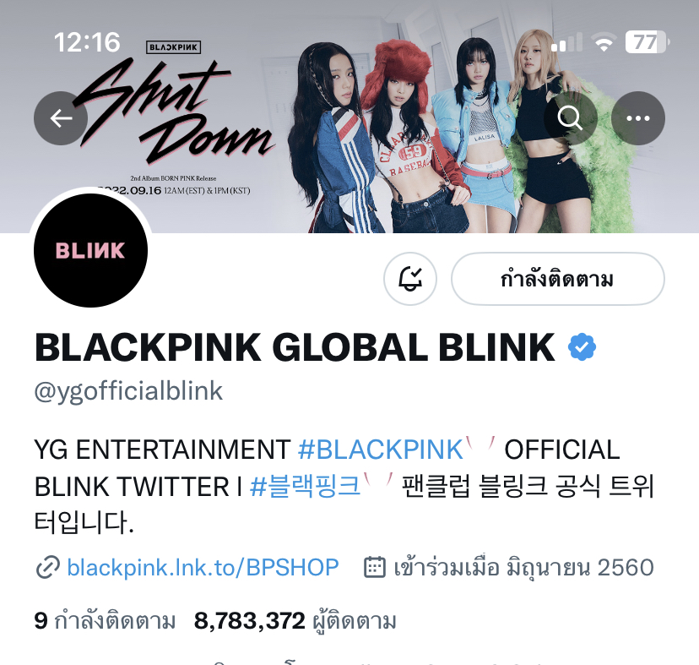Open the #BLACKPINK hashtag link
The image size is (699, 665).
click(x=380, y=450)
